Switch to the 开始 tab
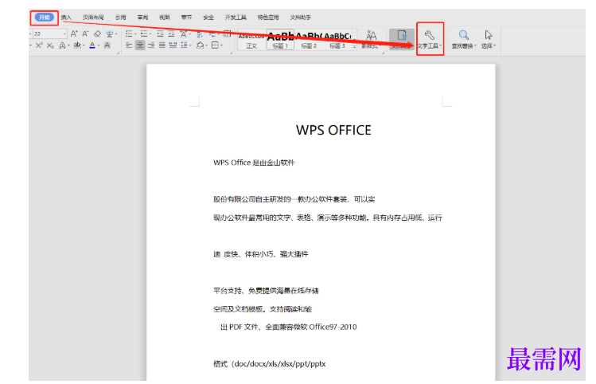The image size is (596, 384). (45, 18)
